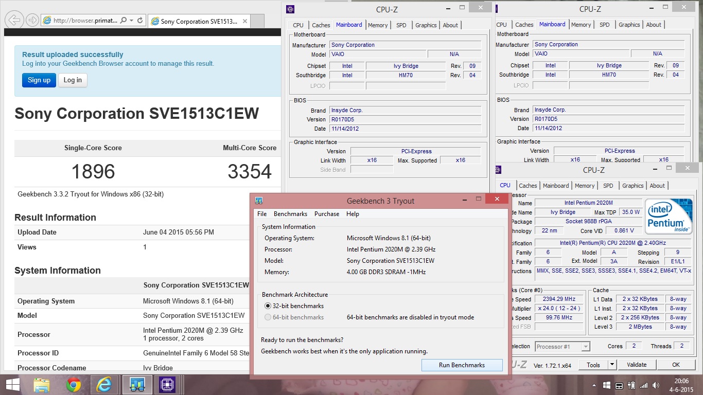Open the Purchase menu in Geekbench

pyautogui.click(x=327, y=214)
